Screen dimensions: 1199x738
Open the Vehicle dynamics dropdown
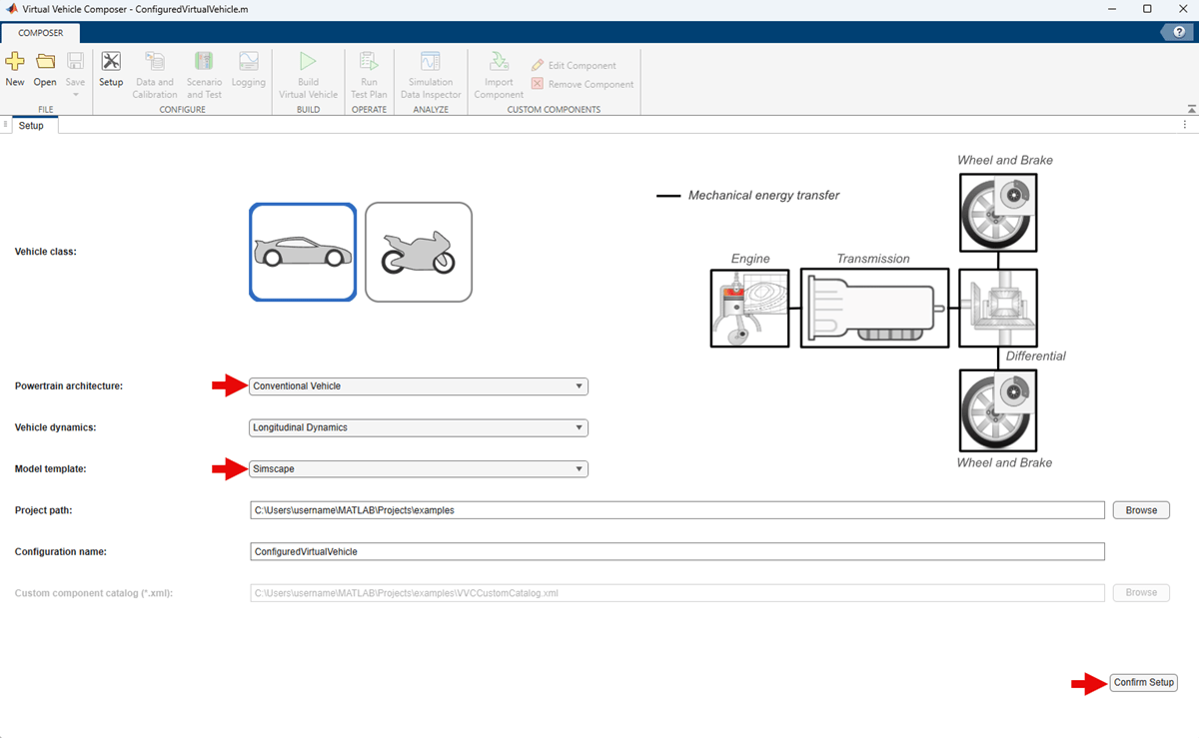[419, 427]
